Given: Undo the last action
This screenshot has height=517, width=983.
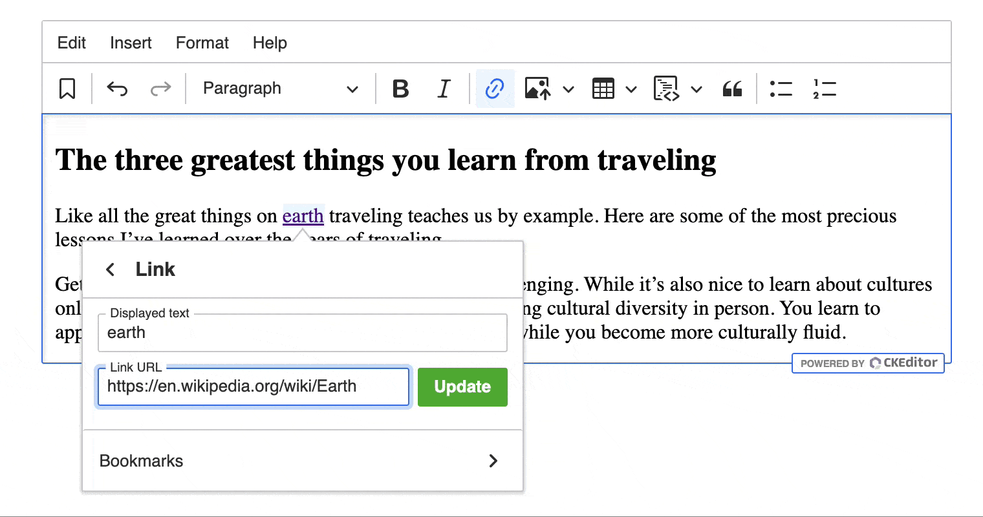Looking at the screenshot, I should point(117,89).
